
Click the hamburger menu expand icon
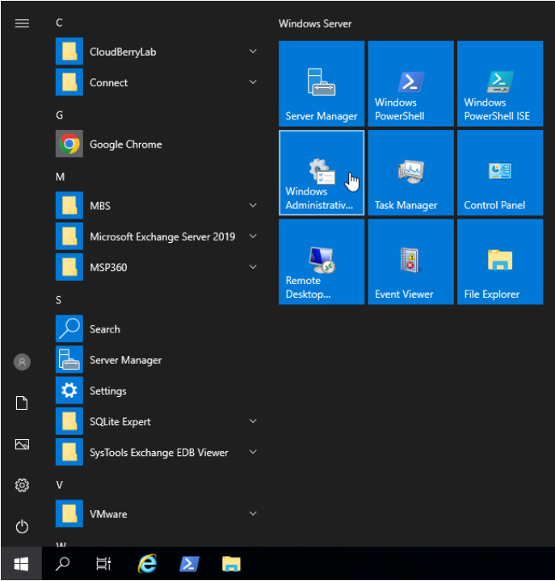point(22,23)
